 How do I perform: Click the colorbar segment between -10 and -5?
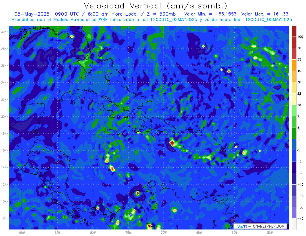coord(294,178)
